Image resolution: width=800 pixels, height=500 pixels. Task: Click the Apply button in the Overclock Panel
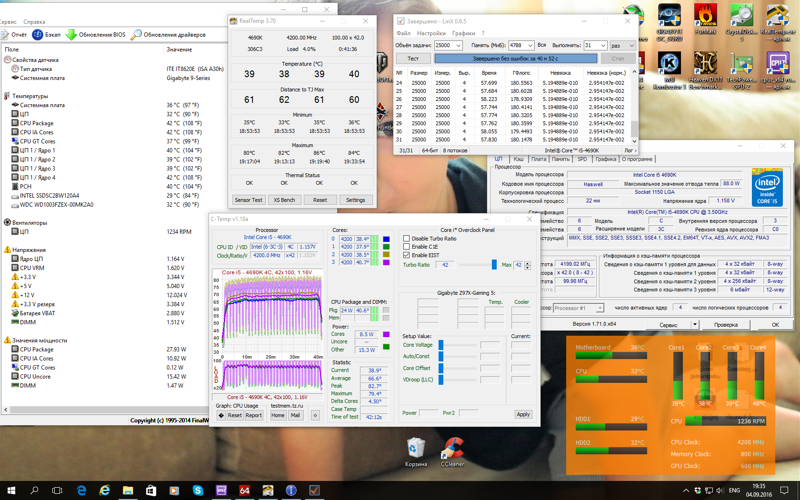pos(523,414)
